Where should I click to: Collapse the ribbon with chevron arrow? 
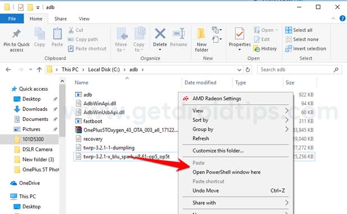[334, 19]
